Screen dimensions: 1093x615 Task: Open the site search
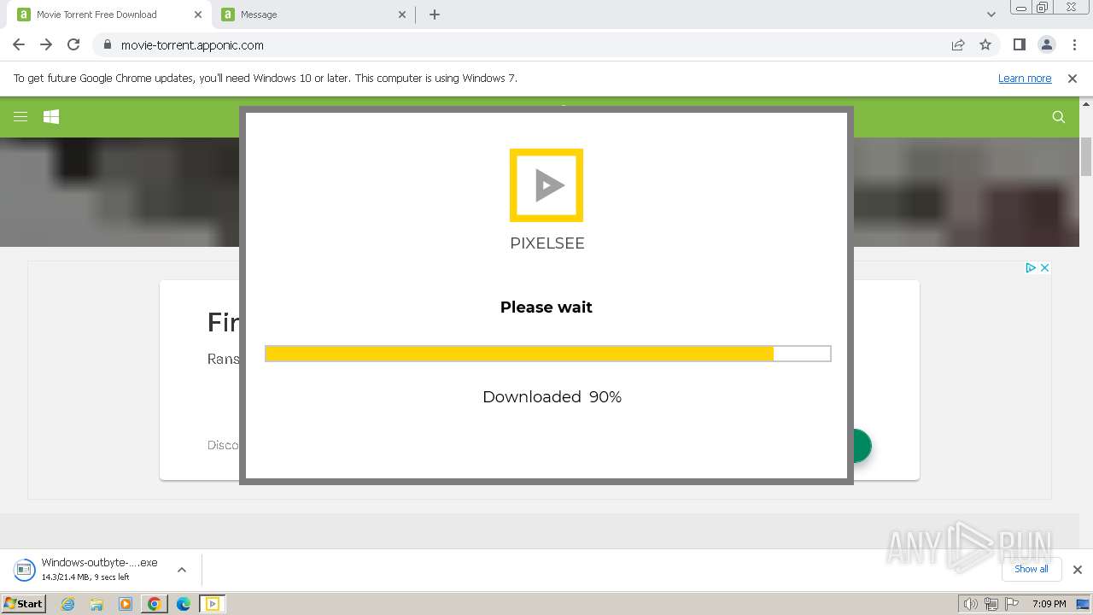coord(1059,117)
